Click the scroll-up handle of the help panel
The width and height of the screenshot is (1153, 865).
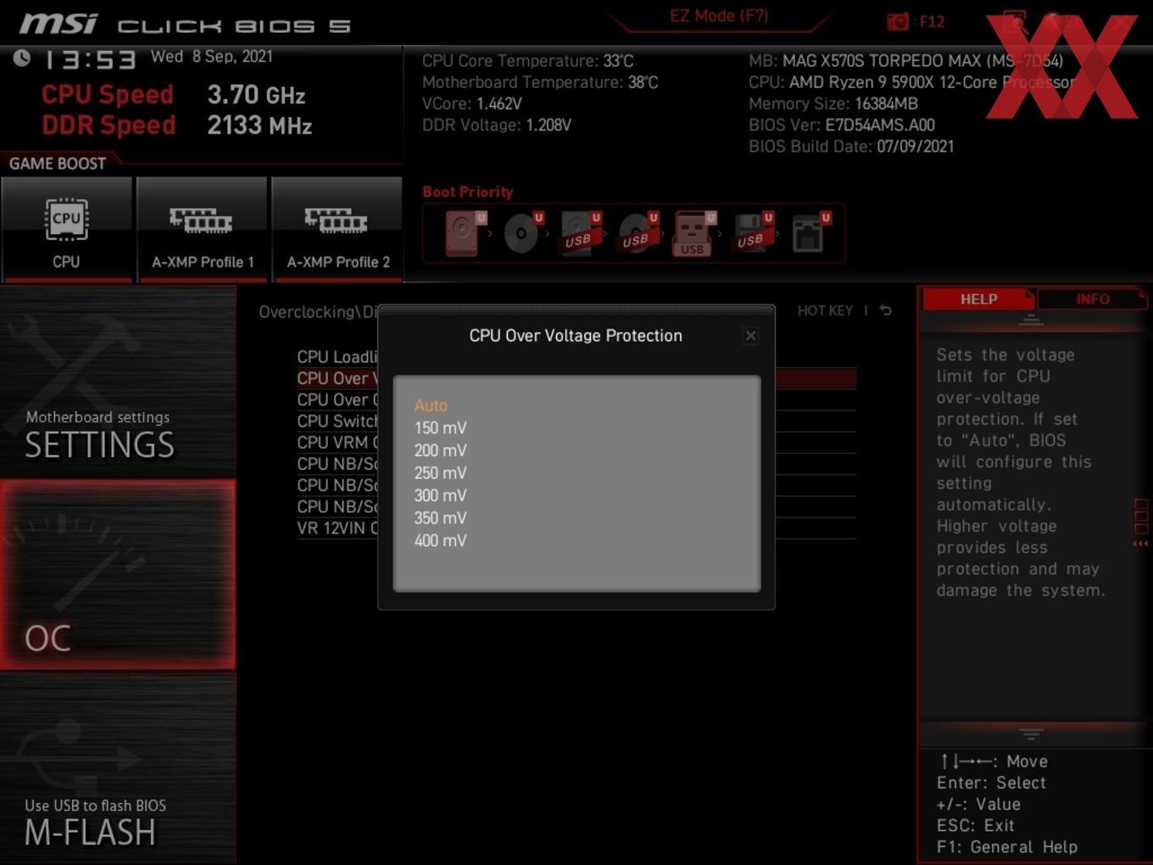coord(1031,320)
